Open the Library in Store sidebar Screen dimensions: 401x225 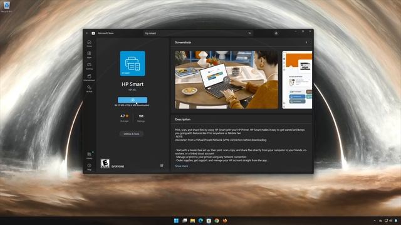[x=89, y=156]
